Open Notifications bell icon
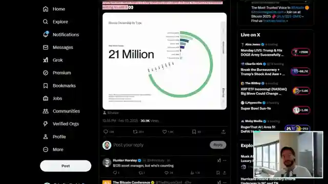The height and width of the screenshot is (184, 328). pyautogui.click(x=46, y=34)
